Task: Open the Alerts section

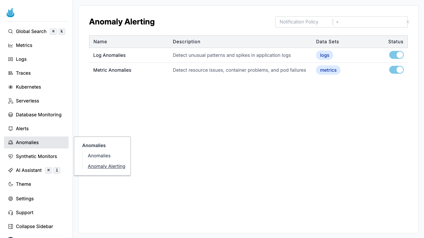Action: click(x=22, y=129)
